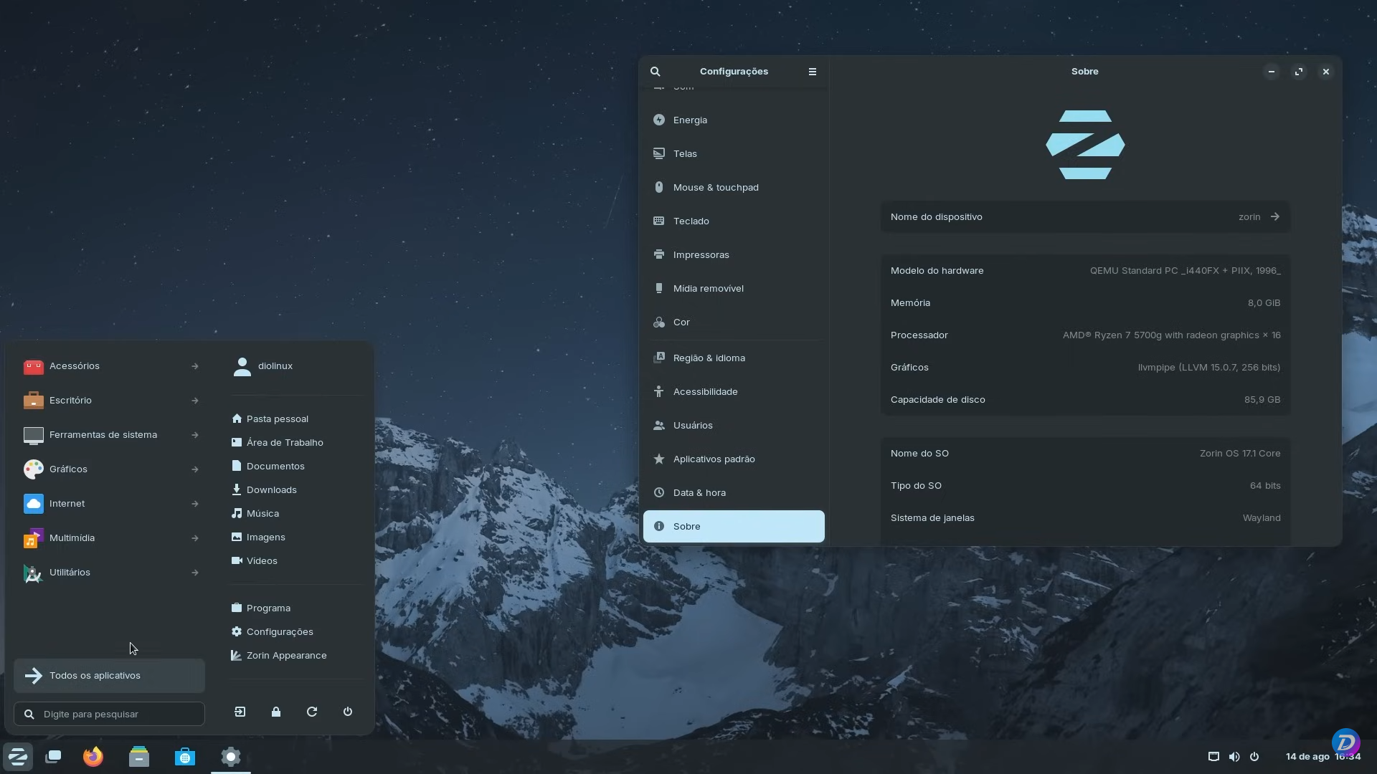
Task: Open Firefox from the taskbar
Action: pyautogui.click(x=93, y=757)
